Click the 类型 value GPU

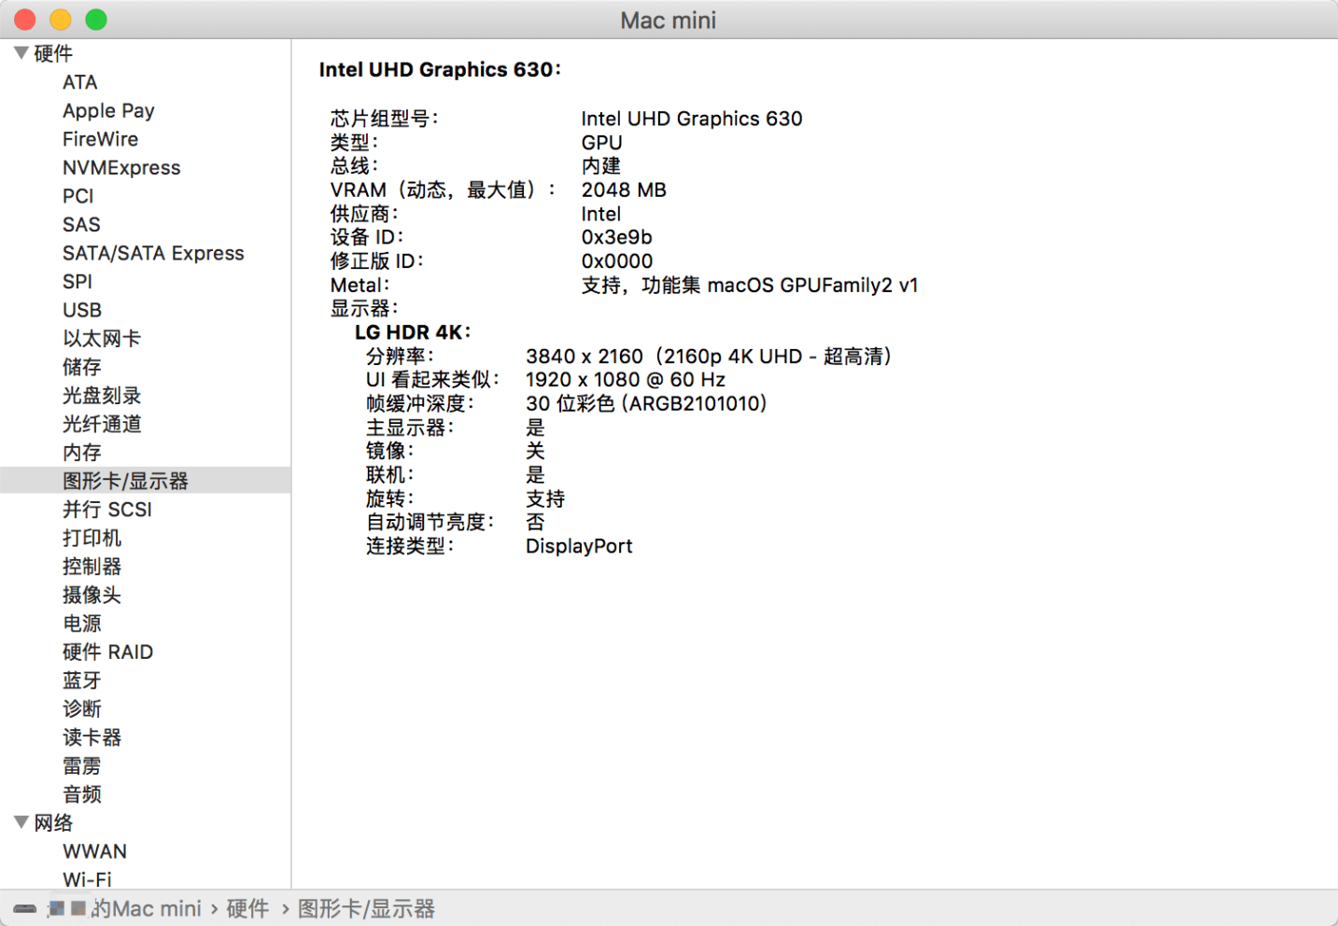[x=601, y=143]
